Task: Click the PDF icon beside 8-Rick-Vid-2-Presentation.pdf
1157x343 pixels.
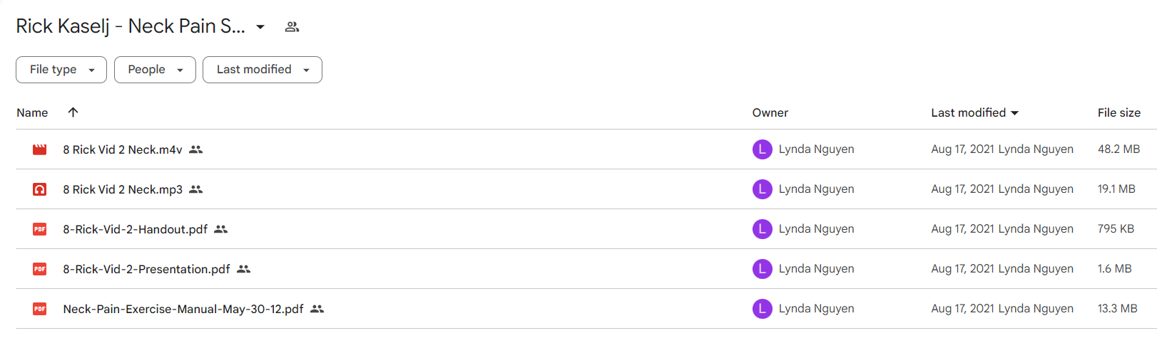Action: [x=40, y=269]
